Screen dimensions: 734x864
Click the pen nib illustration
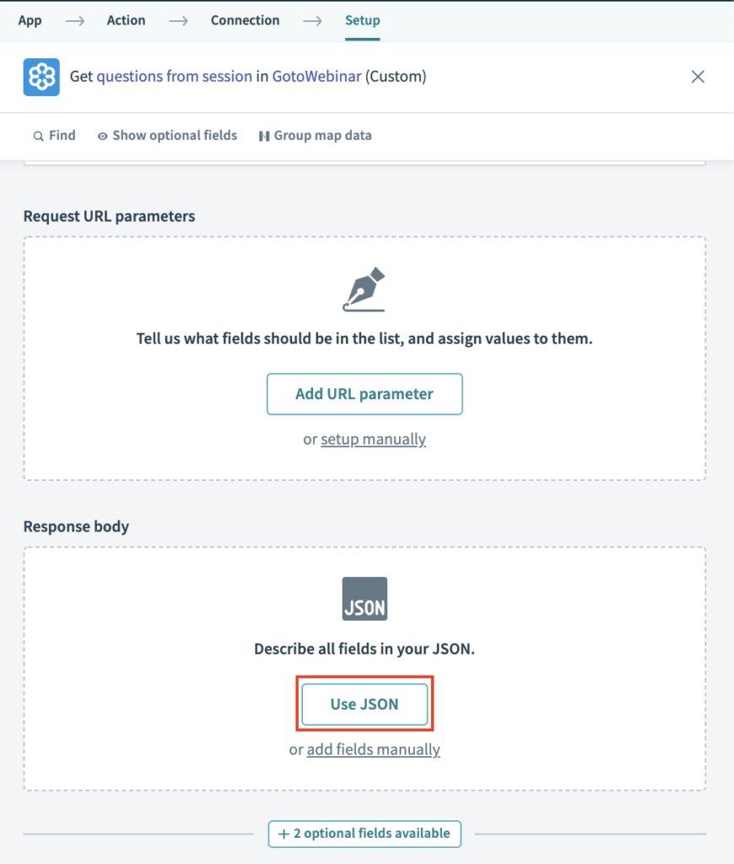click(x=364, y=288)
